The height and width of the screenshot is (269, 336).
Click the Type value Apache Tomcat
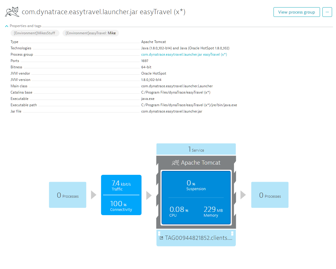153,42
